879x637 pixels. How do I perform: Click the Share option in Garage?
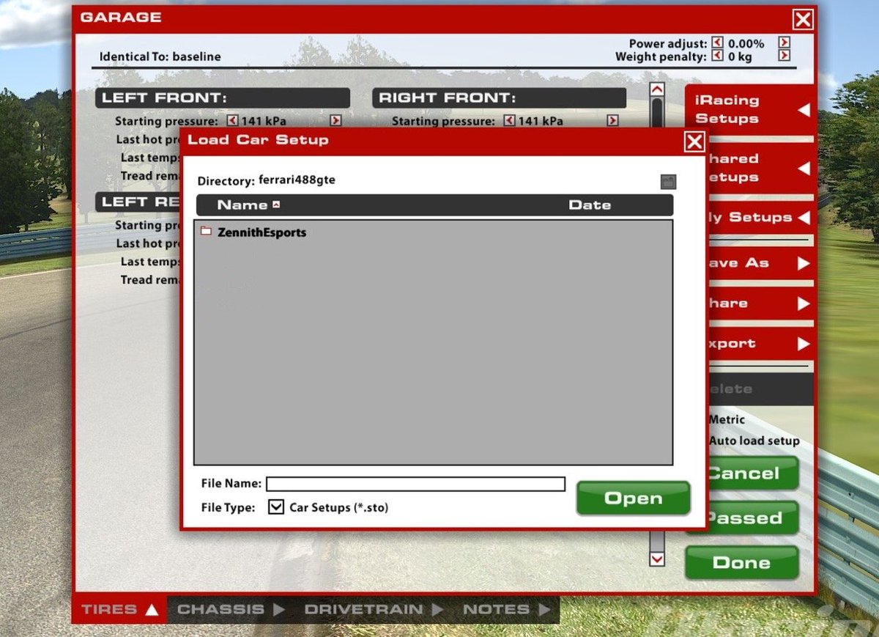pyautogui.click(x=760, y=303)
